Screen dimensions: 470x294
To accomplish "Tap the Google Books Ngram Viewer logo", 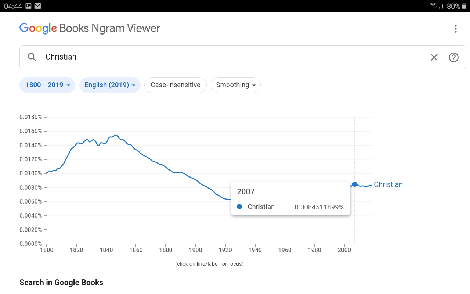I will tap(90, 28).
